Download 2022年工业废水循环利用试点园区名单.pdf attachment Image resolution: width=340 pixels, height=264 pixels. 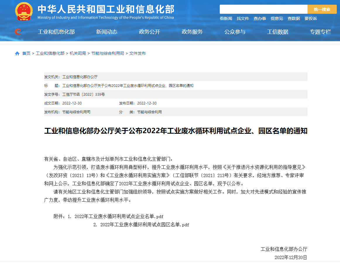click(145, 225)
